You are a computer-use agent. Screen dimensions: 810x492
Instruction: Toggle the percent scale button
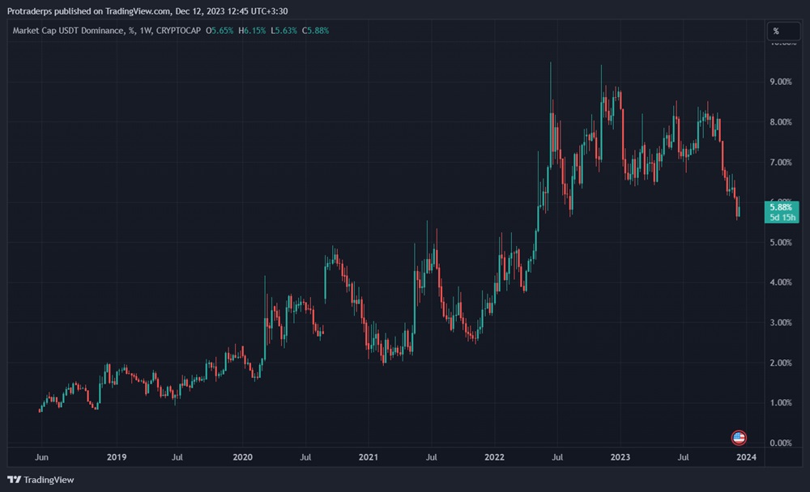point(776,31)
